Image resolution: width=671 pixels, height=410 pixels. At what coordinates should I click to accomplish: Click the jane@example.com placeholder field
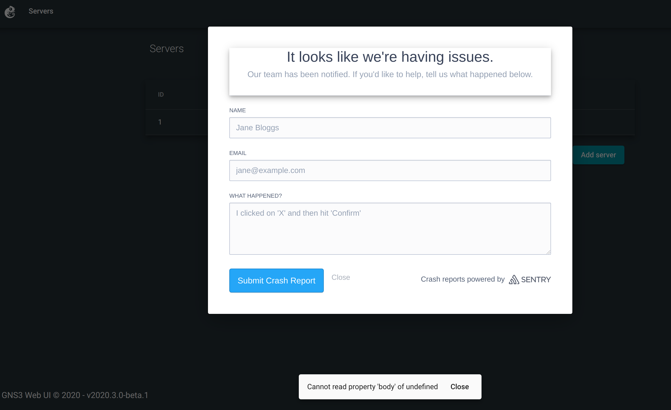pyautogui.click(x=390, y=170)
